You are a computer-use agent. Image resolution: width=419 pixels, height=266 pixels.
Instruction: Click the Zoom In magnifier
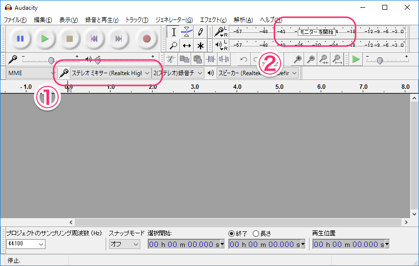(297, 59)
